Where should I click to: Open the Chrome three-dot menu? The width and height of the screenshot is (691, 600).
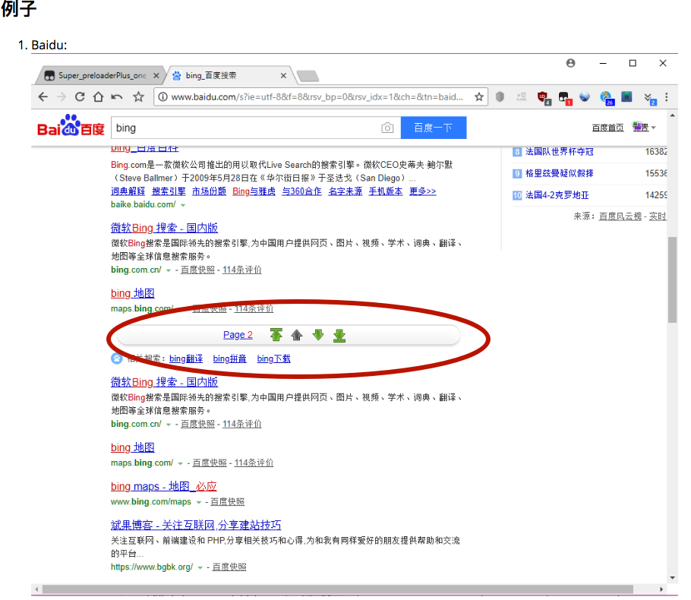click(x=667, y=96)
